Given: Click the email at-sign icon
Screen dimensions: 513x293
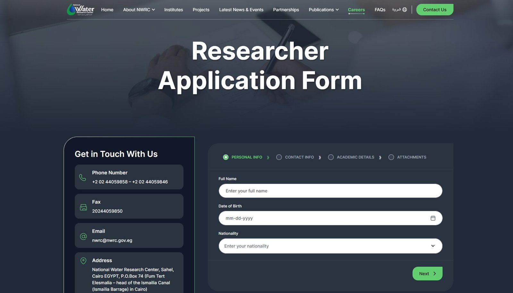Looking at the screenshot, I should (x=83, y=237).
